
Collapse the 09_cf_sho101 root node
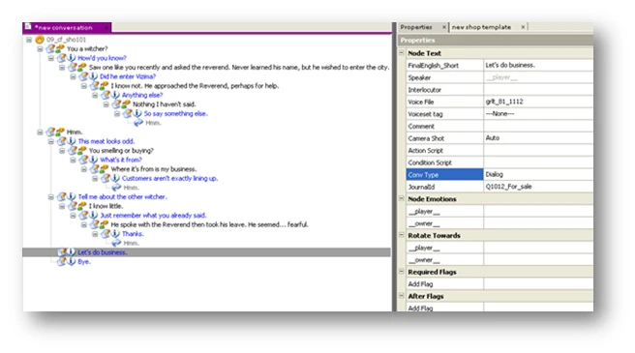tap(29, 40)
